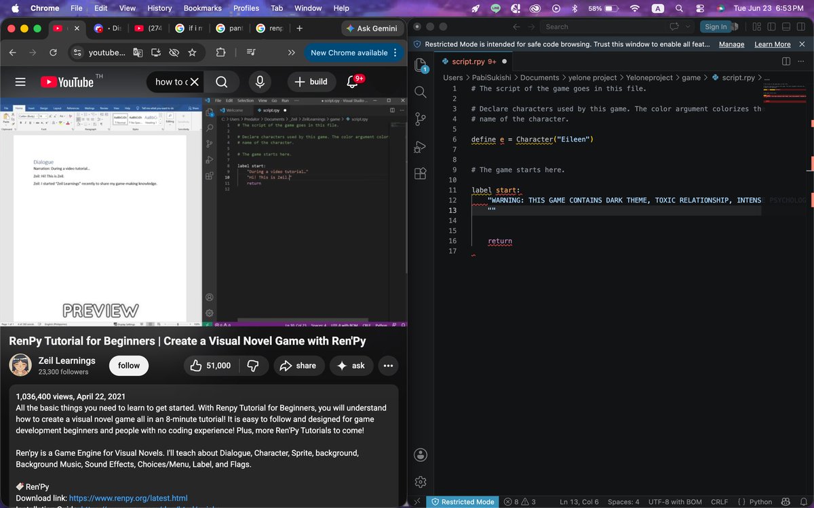The image size is (814, 508).
Task: Clear YouTube search box text
Action: coord(194,82)
